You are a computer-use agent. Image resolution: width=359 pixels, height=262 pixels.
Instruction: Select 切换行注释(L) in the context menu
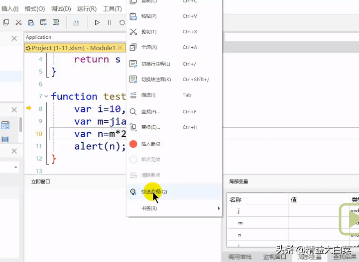click(x=174, y=64)
